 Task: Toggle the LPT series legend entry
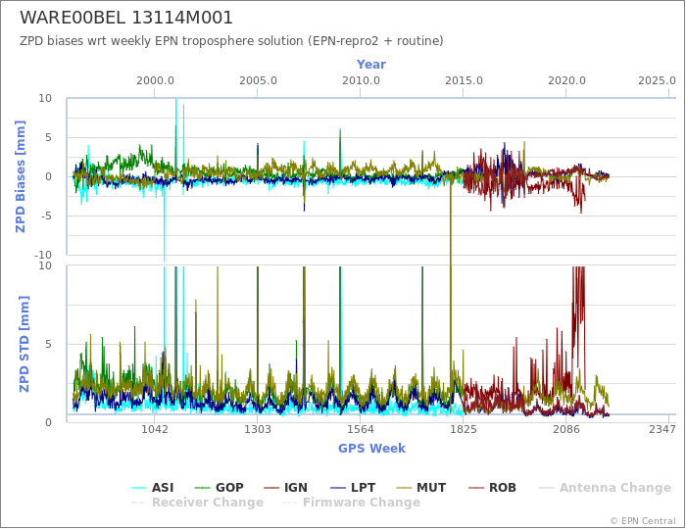click(353, 488)
